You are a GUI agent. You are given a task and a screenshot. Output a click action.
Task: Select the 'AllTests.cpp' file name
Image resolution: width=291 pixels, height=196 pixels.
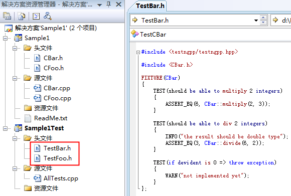point(61,178)
